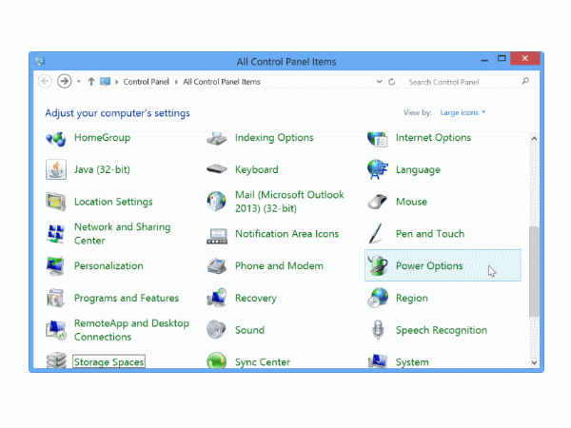Open the address bar history dropdown arrow

pos(380,82)
